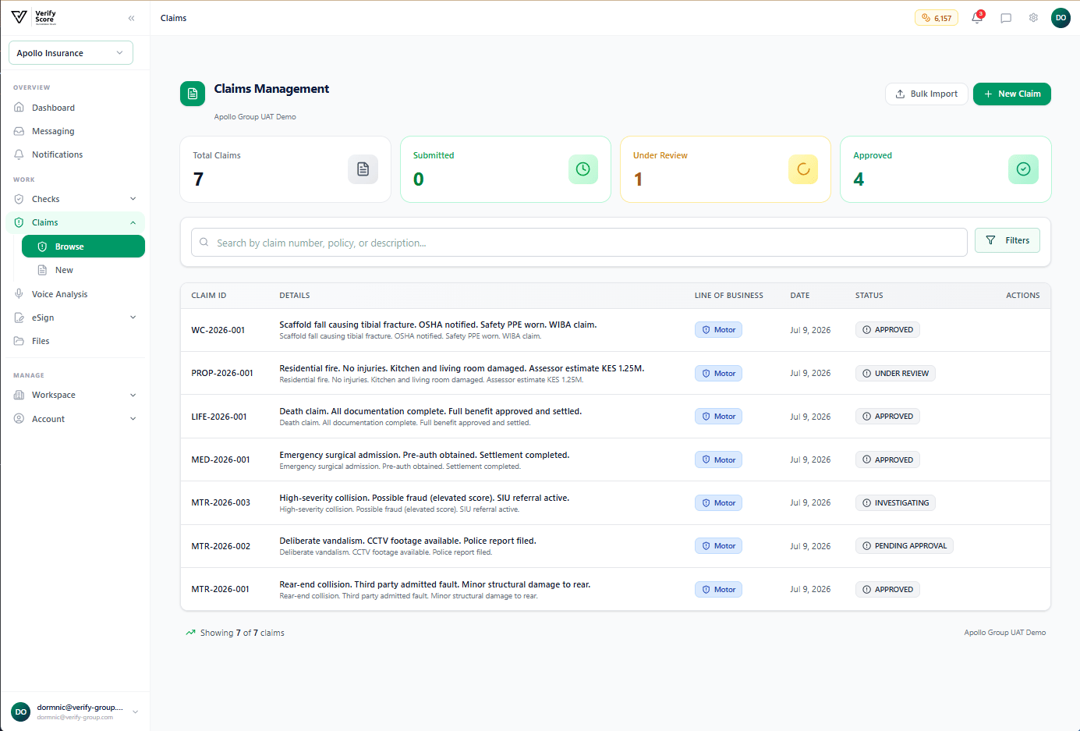Image resolution: width=1080 pixels, height=731 pixels.
Task: Click the Account person icon in sidebar
Action: 19,419
